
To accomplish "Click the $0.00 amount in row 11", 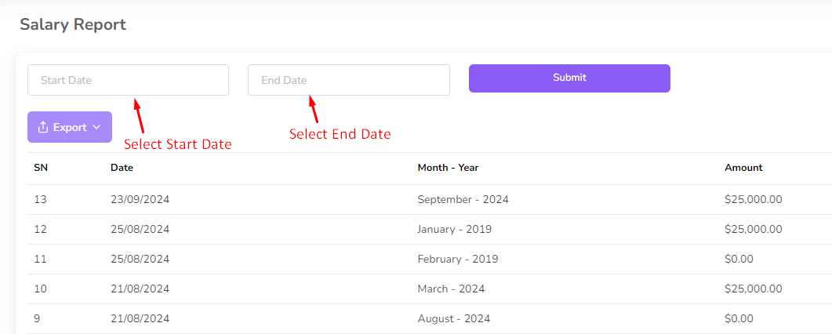I will [739, 260].
